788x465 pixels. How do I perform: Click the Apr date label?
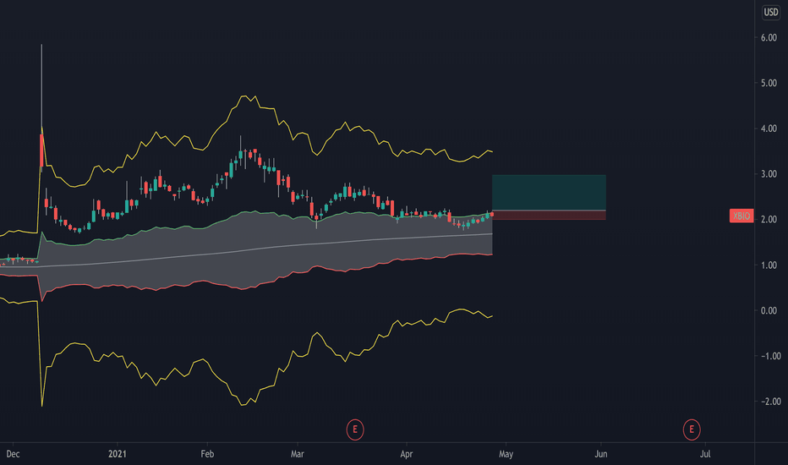coord(406,454)
